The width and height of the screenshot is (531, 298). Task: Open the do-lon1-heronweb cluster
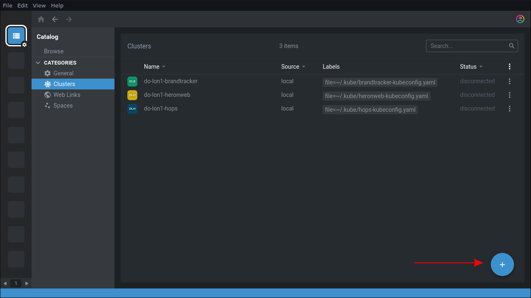click(x=167, y=95)
